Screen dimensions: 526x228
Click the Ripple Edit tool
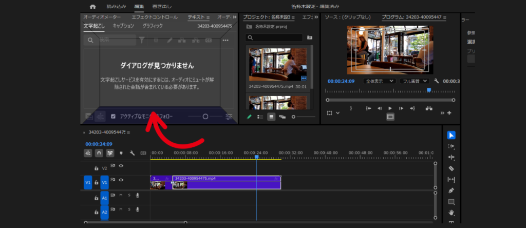coord(451,157)
